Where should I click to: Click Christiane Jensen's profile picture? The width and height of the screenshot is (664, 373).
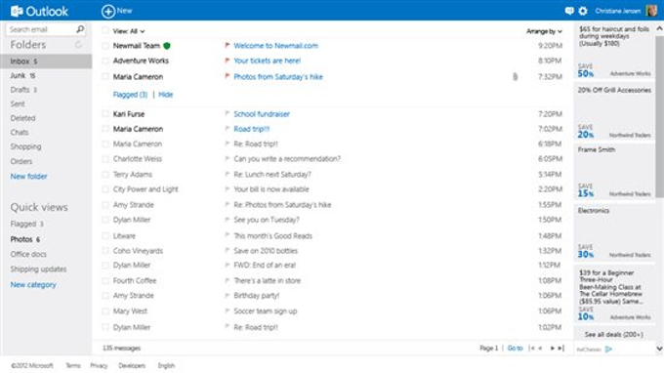click(651, 11)
